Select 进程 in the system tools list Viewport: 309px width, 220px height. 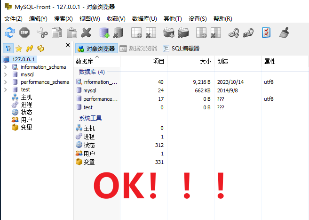pyautogui.click(x=85, y=137)
